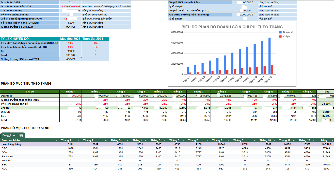Click the table view icon beside Bảng_1
Viewport: 334px width, 171px height.
[x=21, y=136]
